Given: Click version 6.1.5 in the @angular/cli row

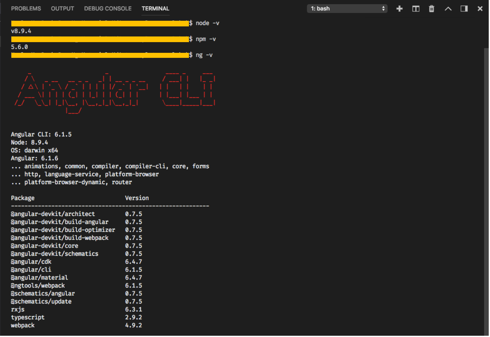Looking at the screenshot, I should pyautogui.click(x=134, y=270).
